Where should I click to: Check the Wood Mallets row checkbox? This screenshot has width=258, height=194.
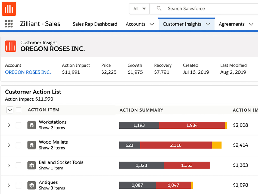tap(19, 145)
